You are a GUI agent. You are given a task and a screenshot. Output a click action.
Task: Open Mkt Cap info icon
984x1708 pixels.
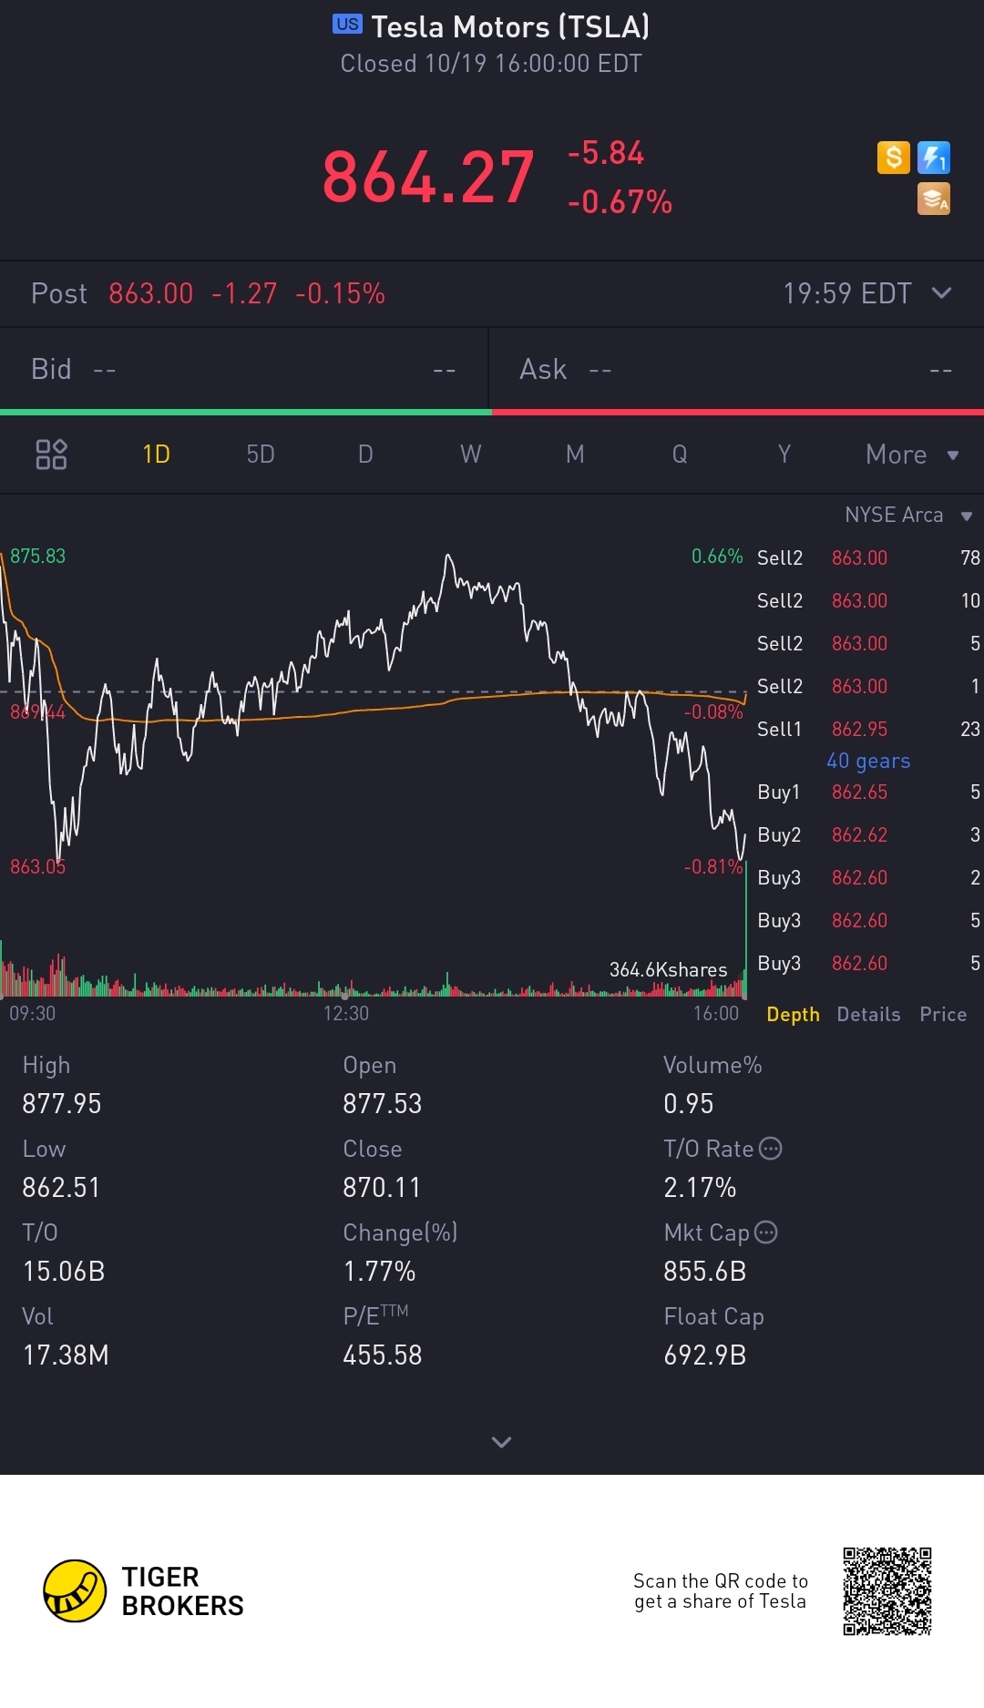766,1232
